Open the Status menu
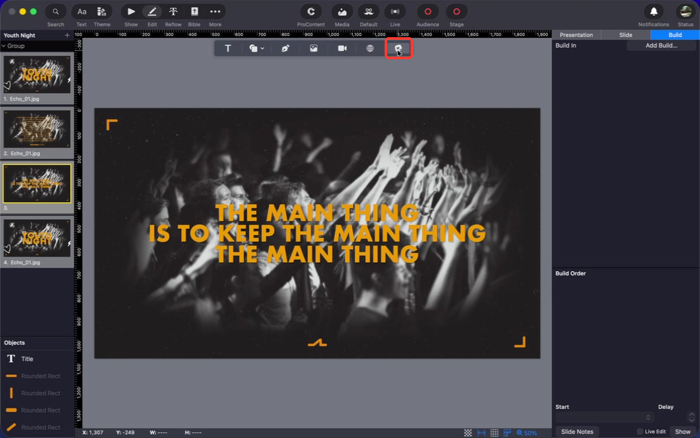 pos(685,12)
